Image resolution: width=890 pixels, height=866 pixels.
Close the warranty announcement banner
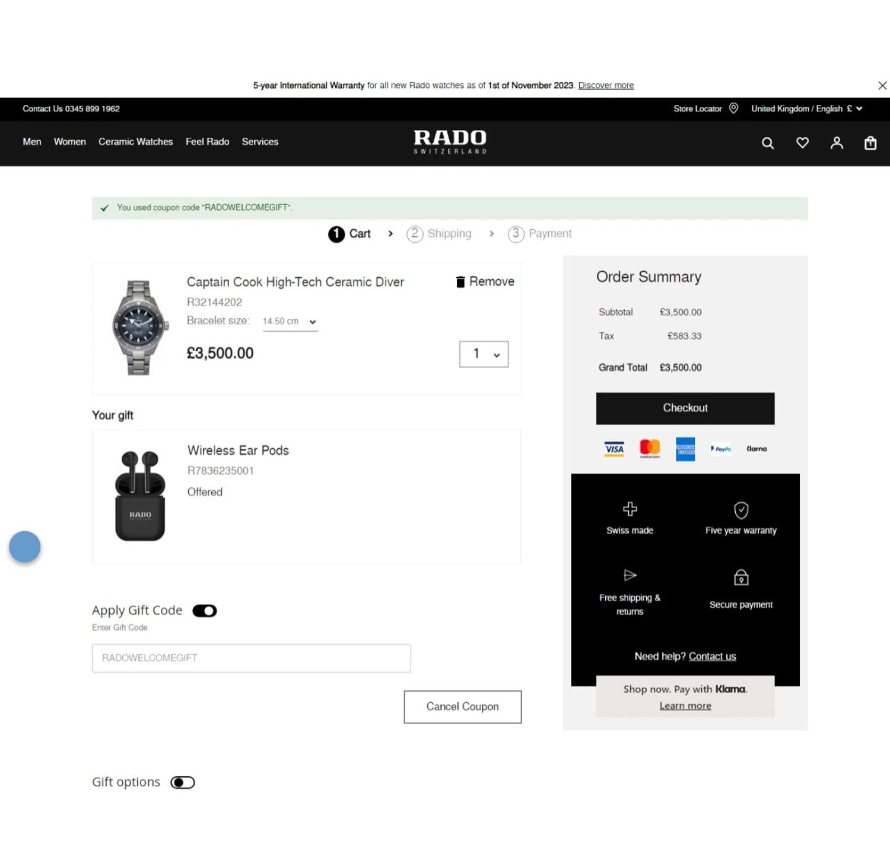point(882,85)
